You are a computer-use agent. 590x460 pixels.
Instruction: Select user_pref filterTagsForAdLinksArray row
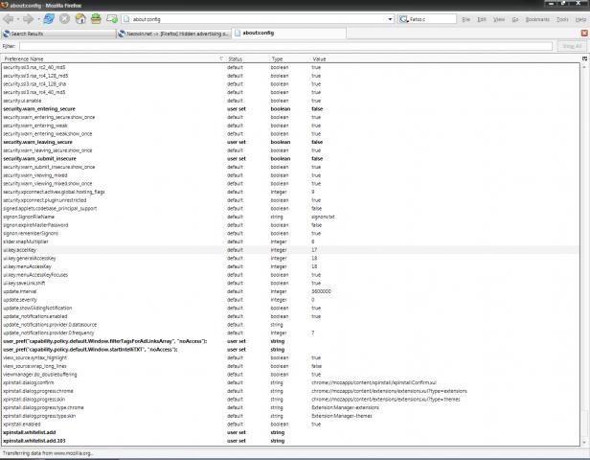[x=290, y=341]
